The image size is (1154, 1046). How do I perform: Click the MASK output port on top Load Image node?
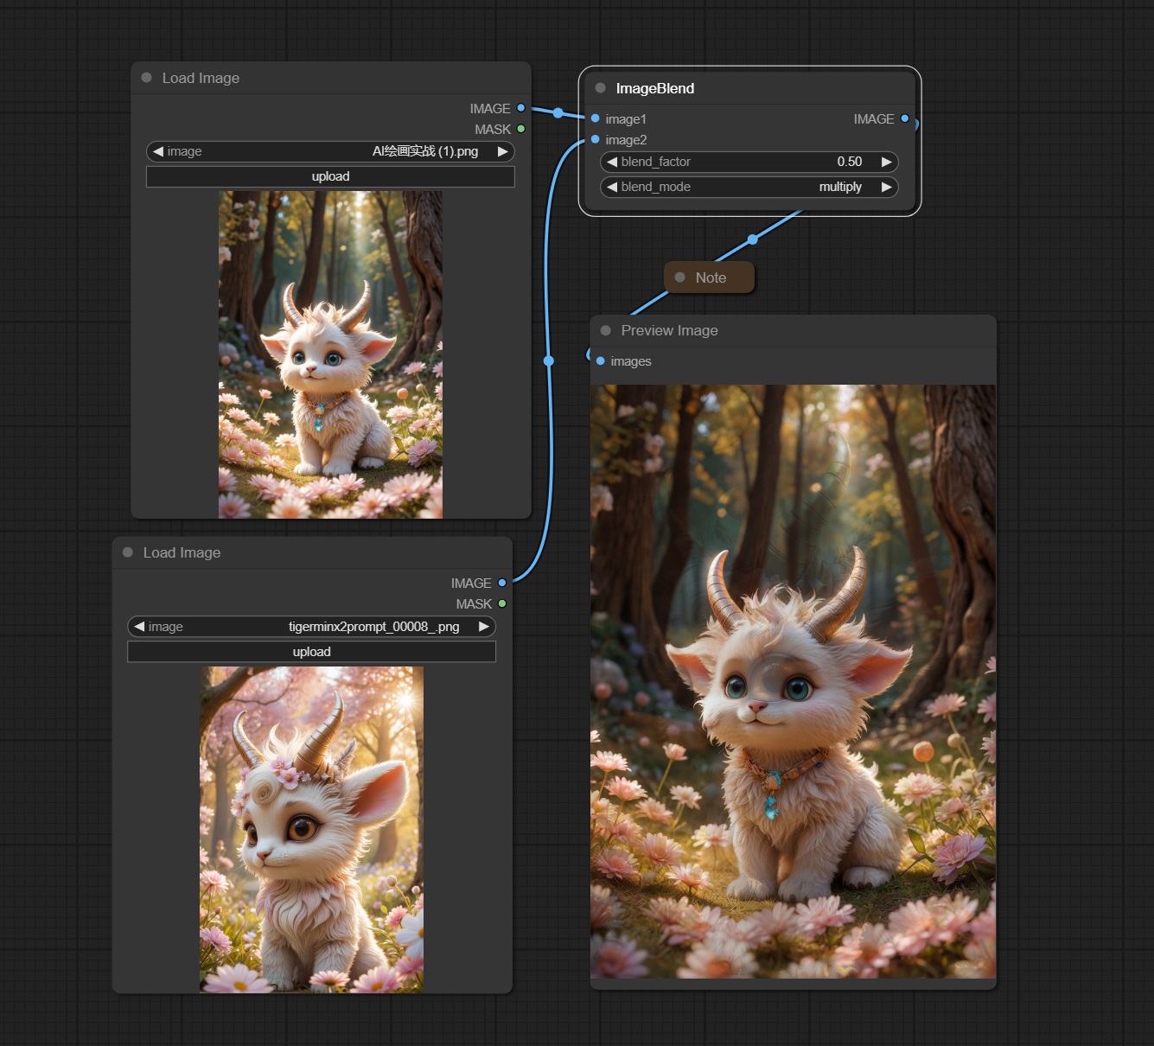pyautogui.click(x=520, y=129)
